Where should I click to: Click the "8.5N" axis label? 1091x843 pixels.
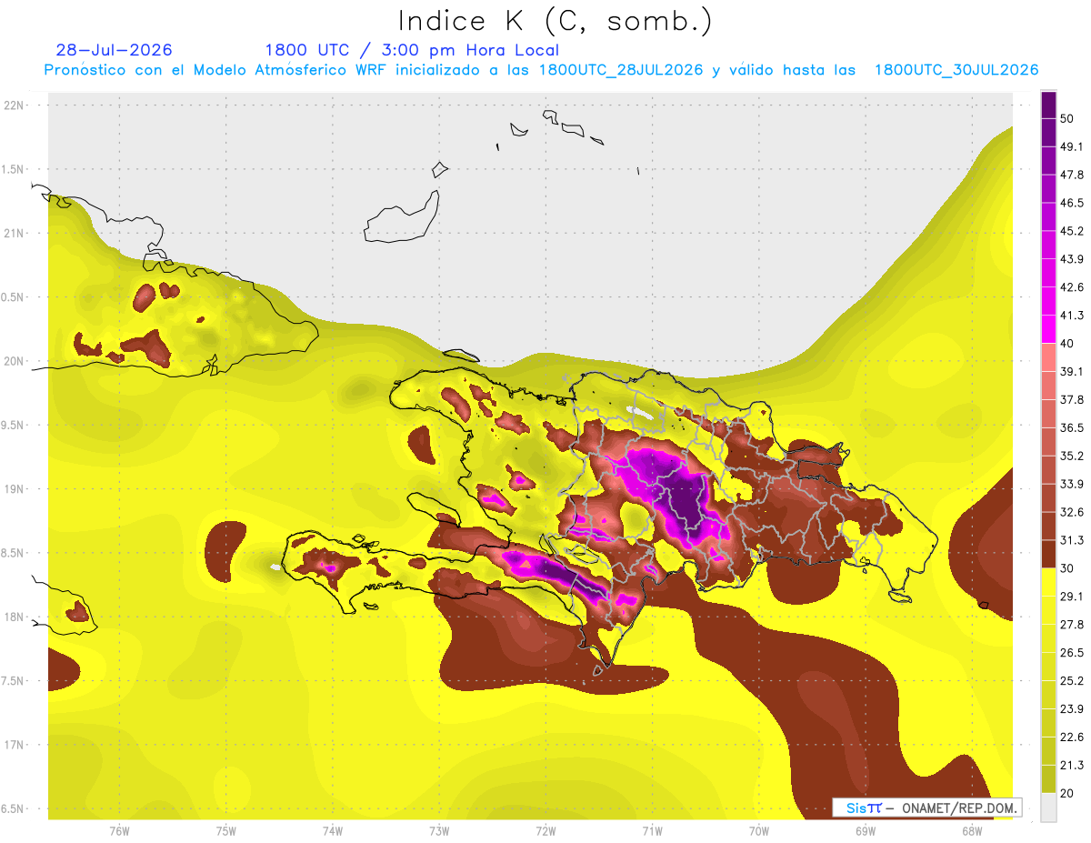click(14, 553)
